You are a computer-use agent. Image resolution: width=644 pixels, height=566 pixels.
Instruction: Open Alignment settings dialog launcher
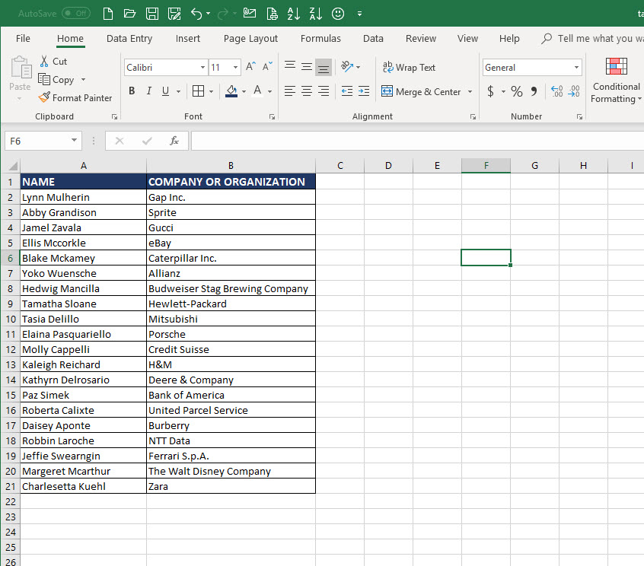[473, 117]
